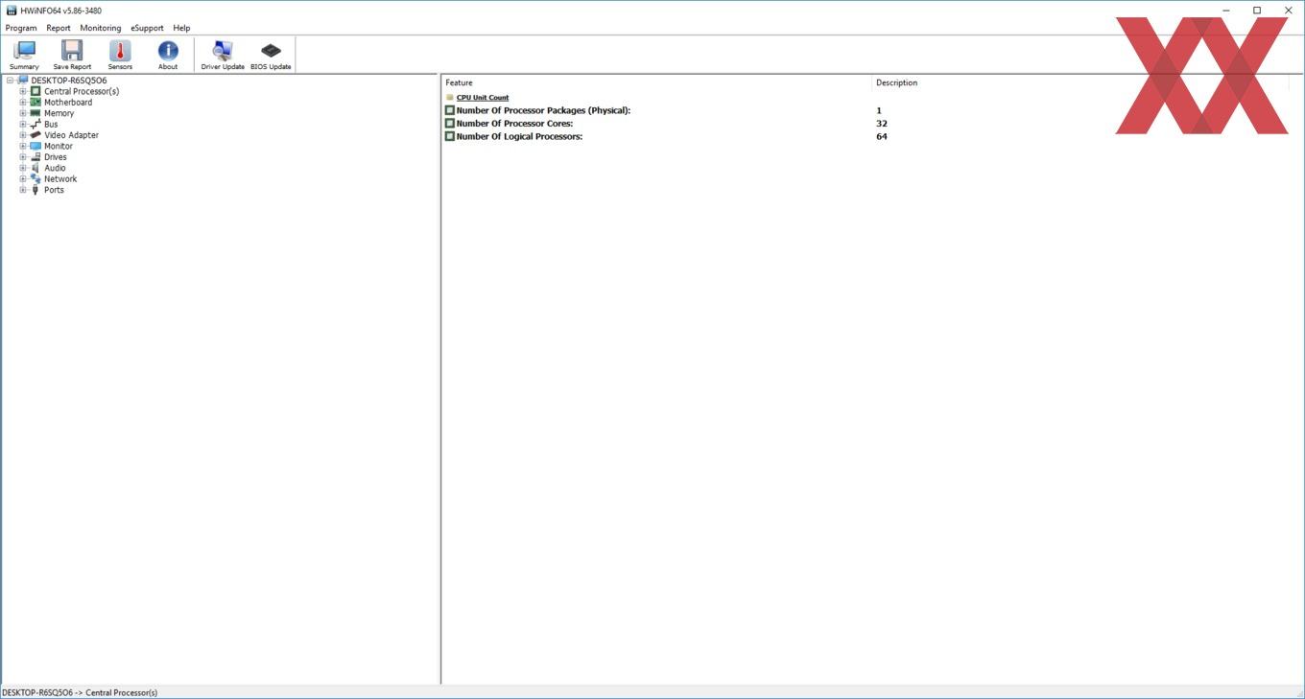Select the Motherboard tree icon
1305x699 pixels.
point(36,103)
